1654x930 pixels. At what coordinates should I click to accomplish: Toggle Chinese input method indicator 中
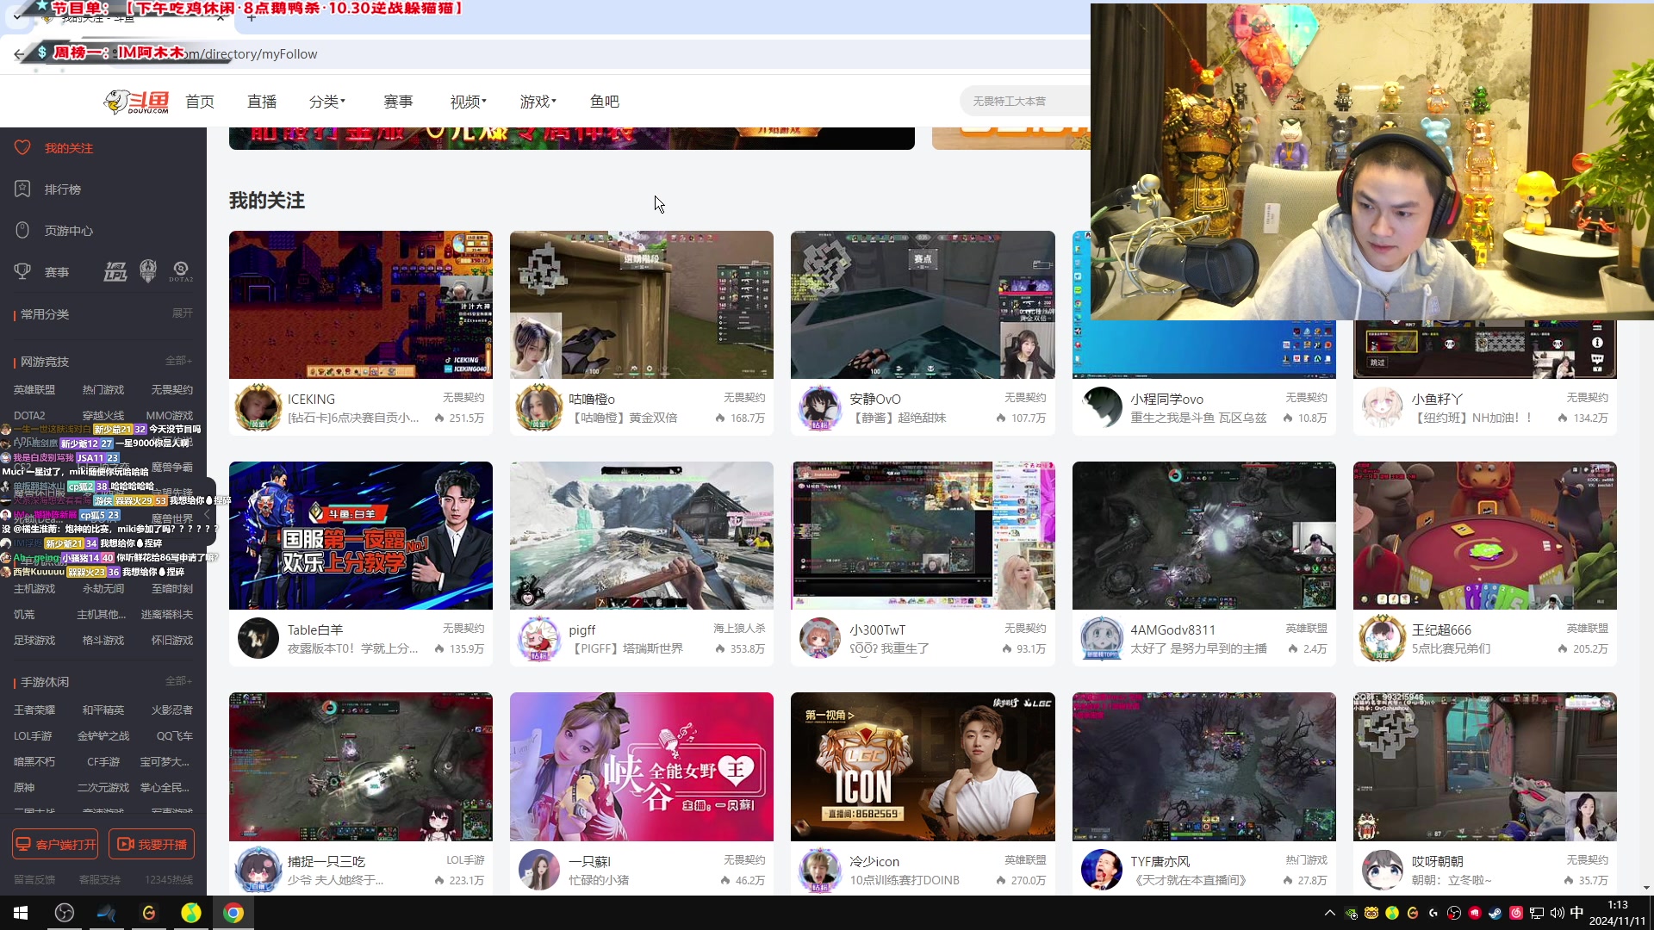click(x=1576, y=913)
